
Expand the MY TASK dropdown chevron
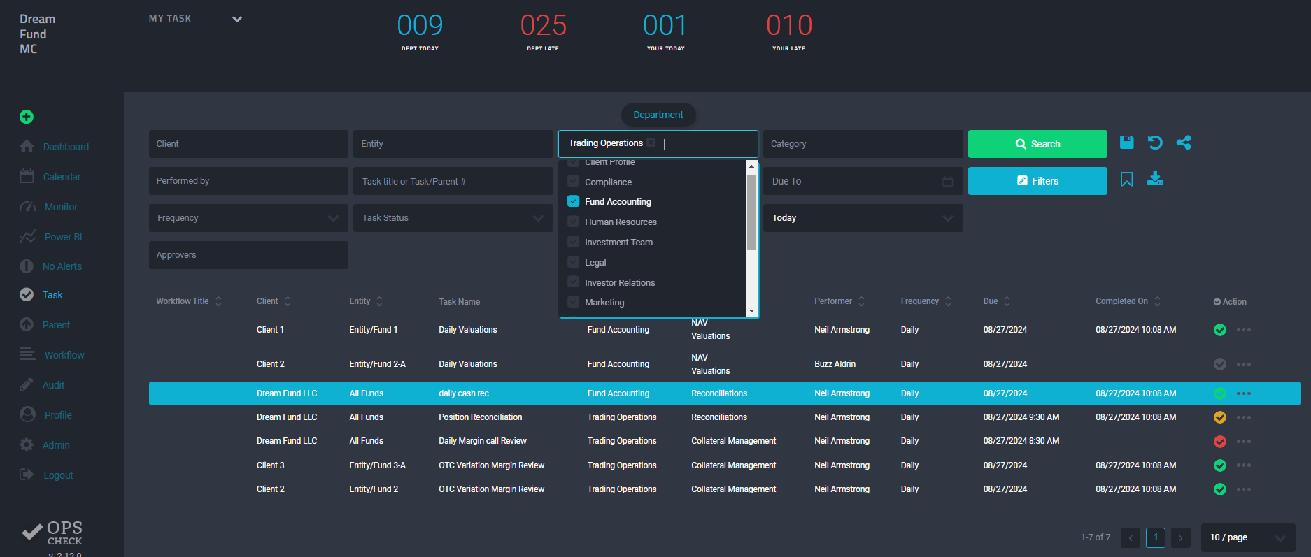click(x=237, y=20)
